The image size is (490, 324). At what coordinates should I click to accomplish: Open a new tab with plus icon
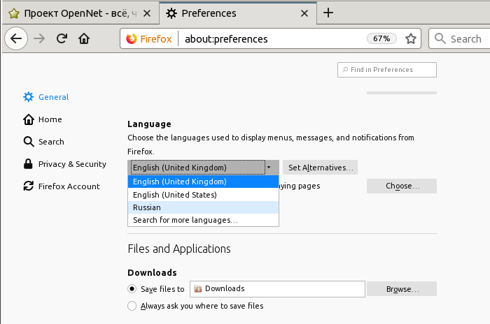click(328, 13)
